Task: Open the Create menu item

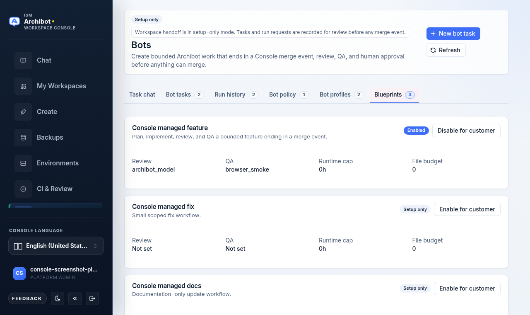Action: [x=56, y=112]
